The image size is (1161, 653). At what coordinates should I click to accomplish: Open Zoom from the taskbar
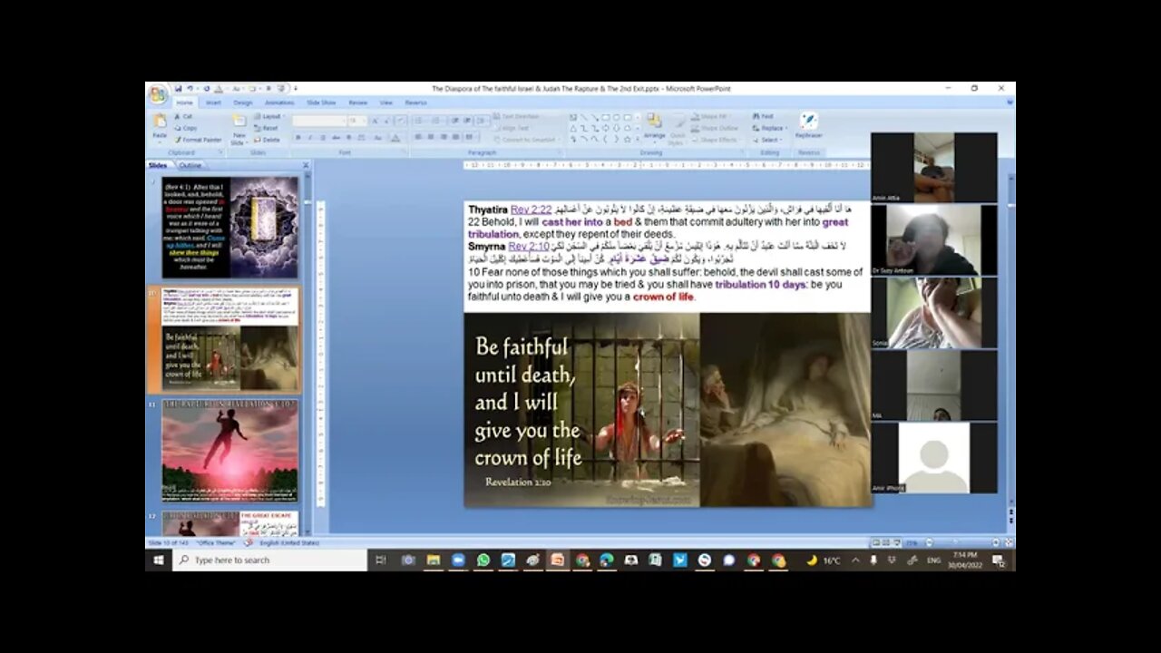458,560
